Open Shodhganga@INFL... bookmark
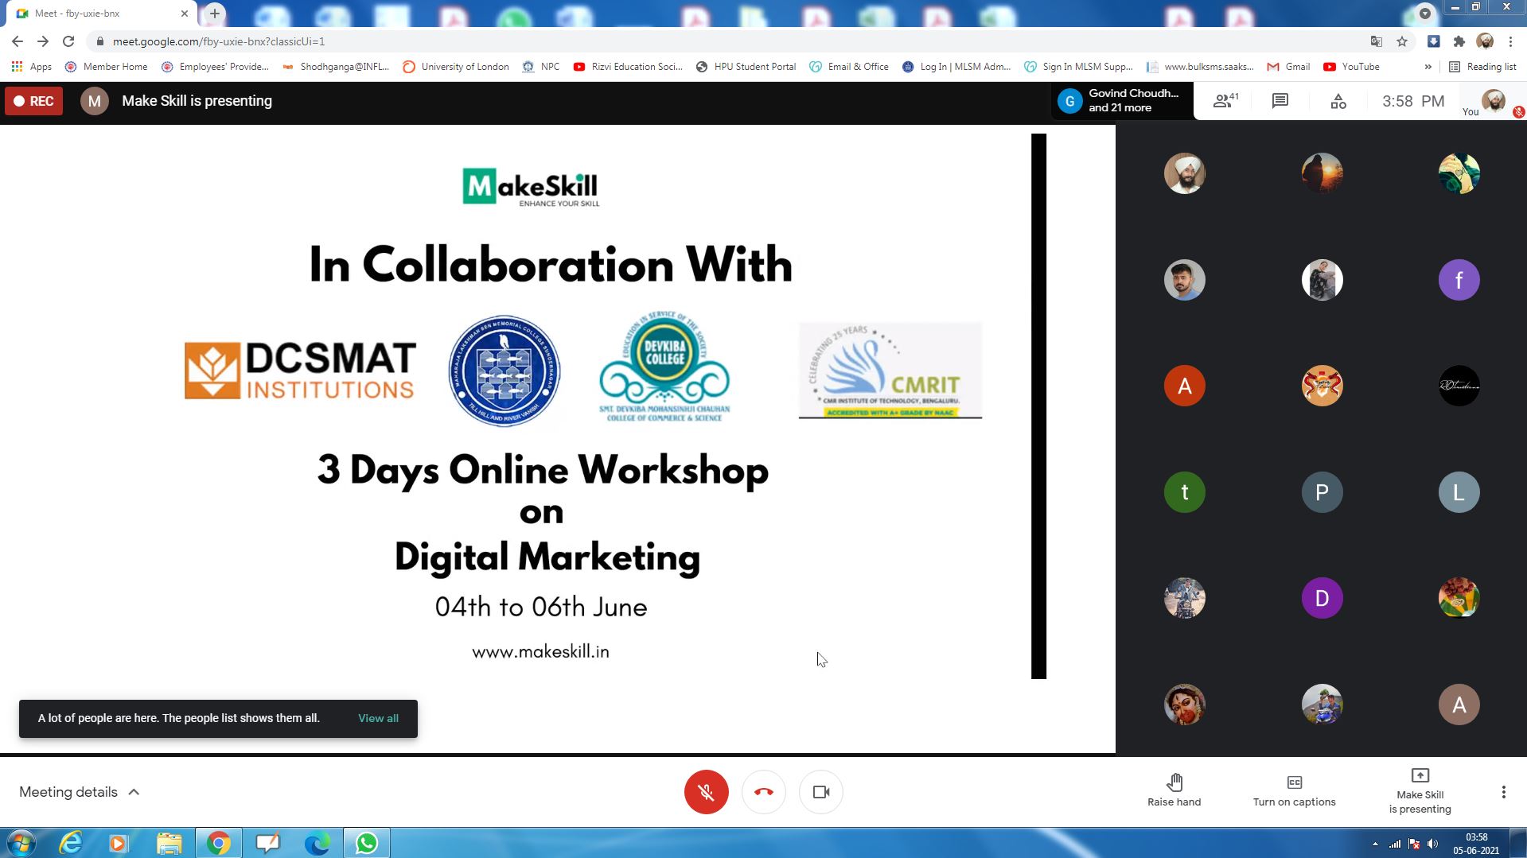This screenshot has height=858, width=1527. click(x=336, y=67)
